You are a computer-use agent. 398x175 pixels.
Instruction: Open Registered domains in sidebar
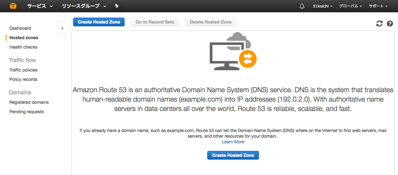[x=29, y=102]
